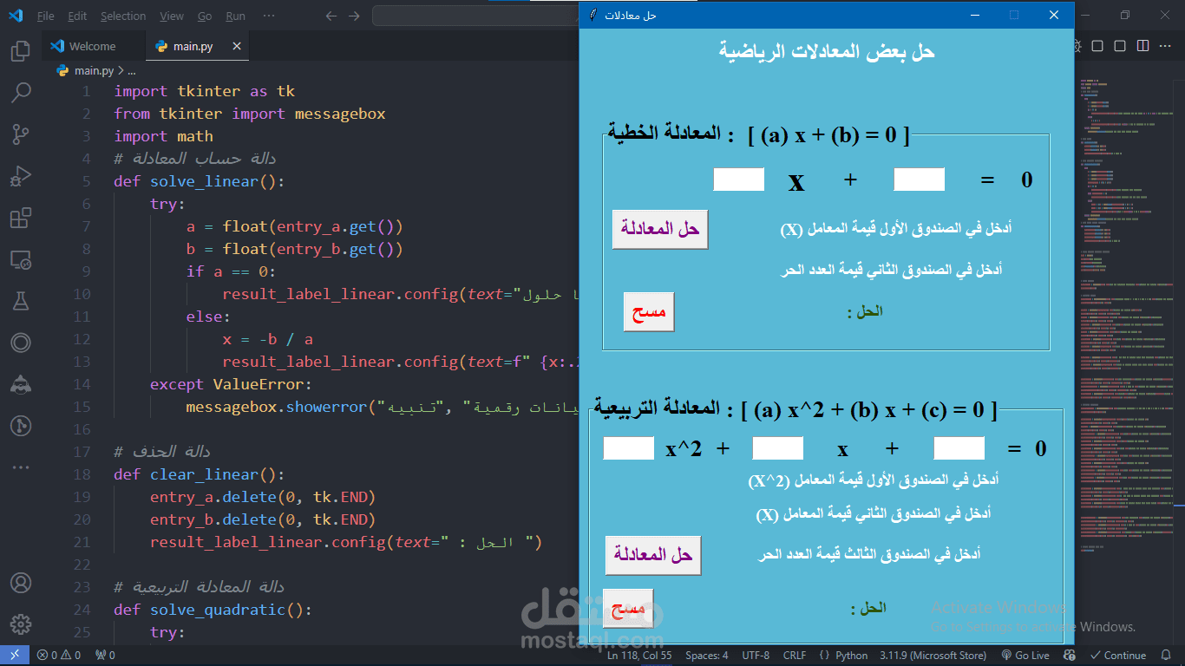Start Go Live server
1185x666 pixels.
[x=1025, y=656]
